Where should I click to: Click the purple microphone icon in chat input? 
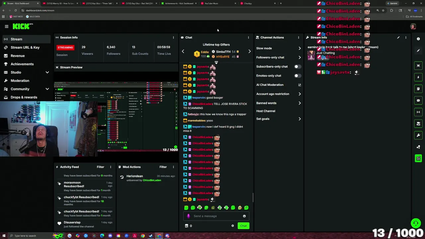pyautogui.click(x=188, y=216)
